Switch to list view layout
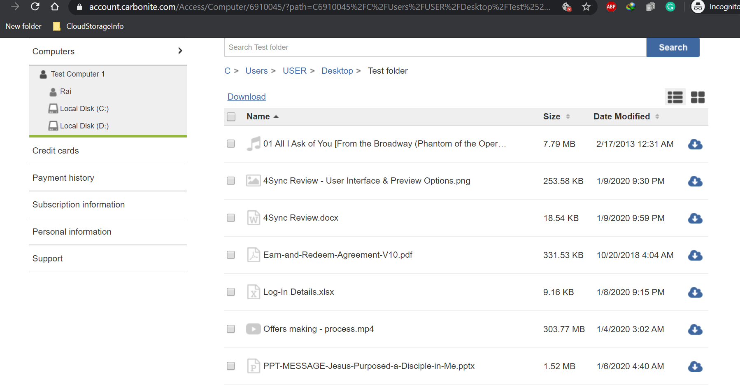 point(675,97)
